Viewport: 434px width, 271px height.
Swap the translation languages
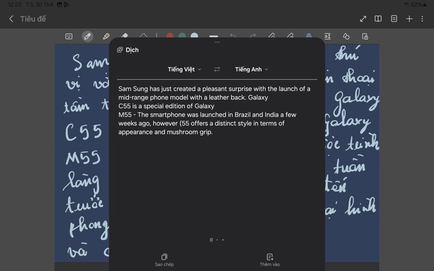coord(217,69)
